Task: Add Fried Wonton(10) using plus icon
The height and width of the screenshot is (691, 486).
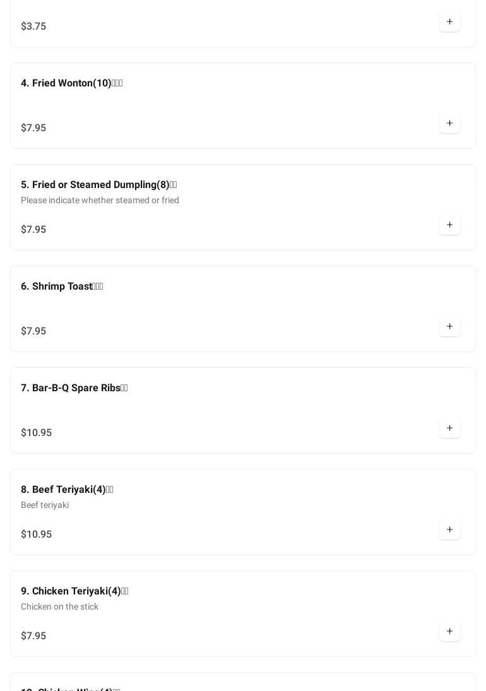Action: pyautogui.click(x=449, y=124)
